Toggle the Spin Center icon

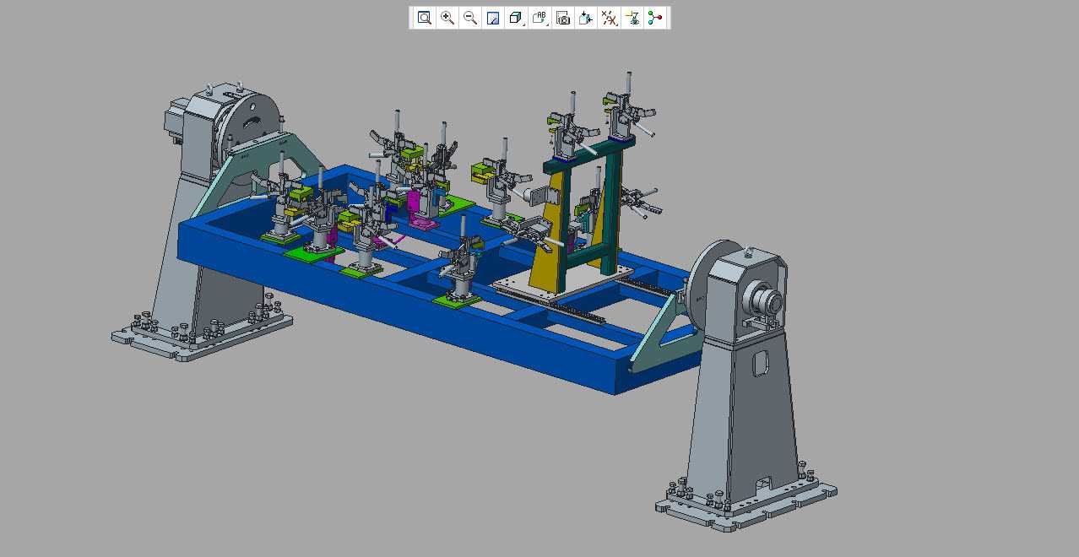[x=655, y=18]
